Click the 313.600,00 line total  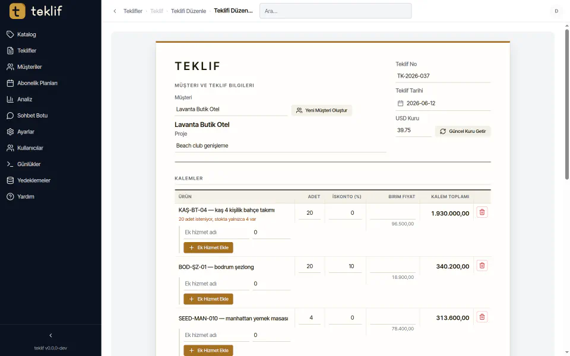tap(452, 318)
